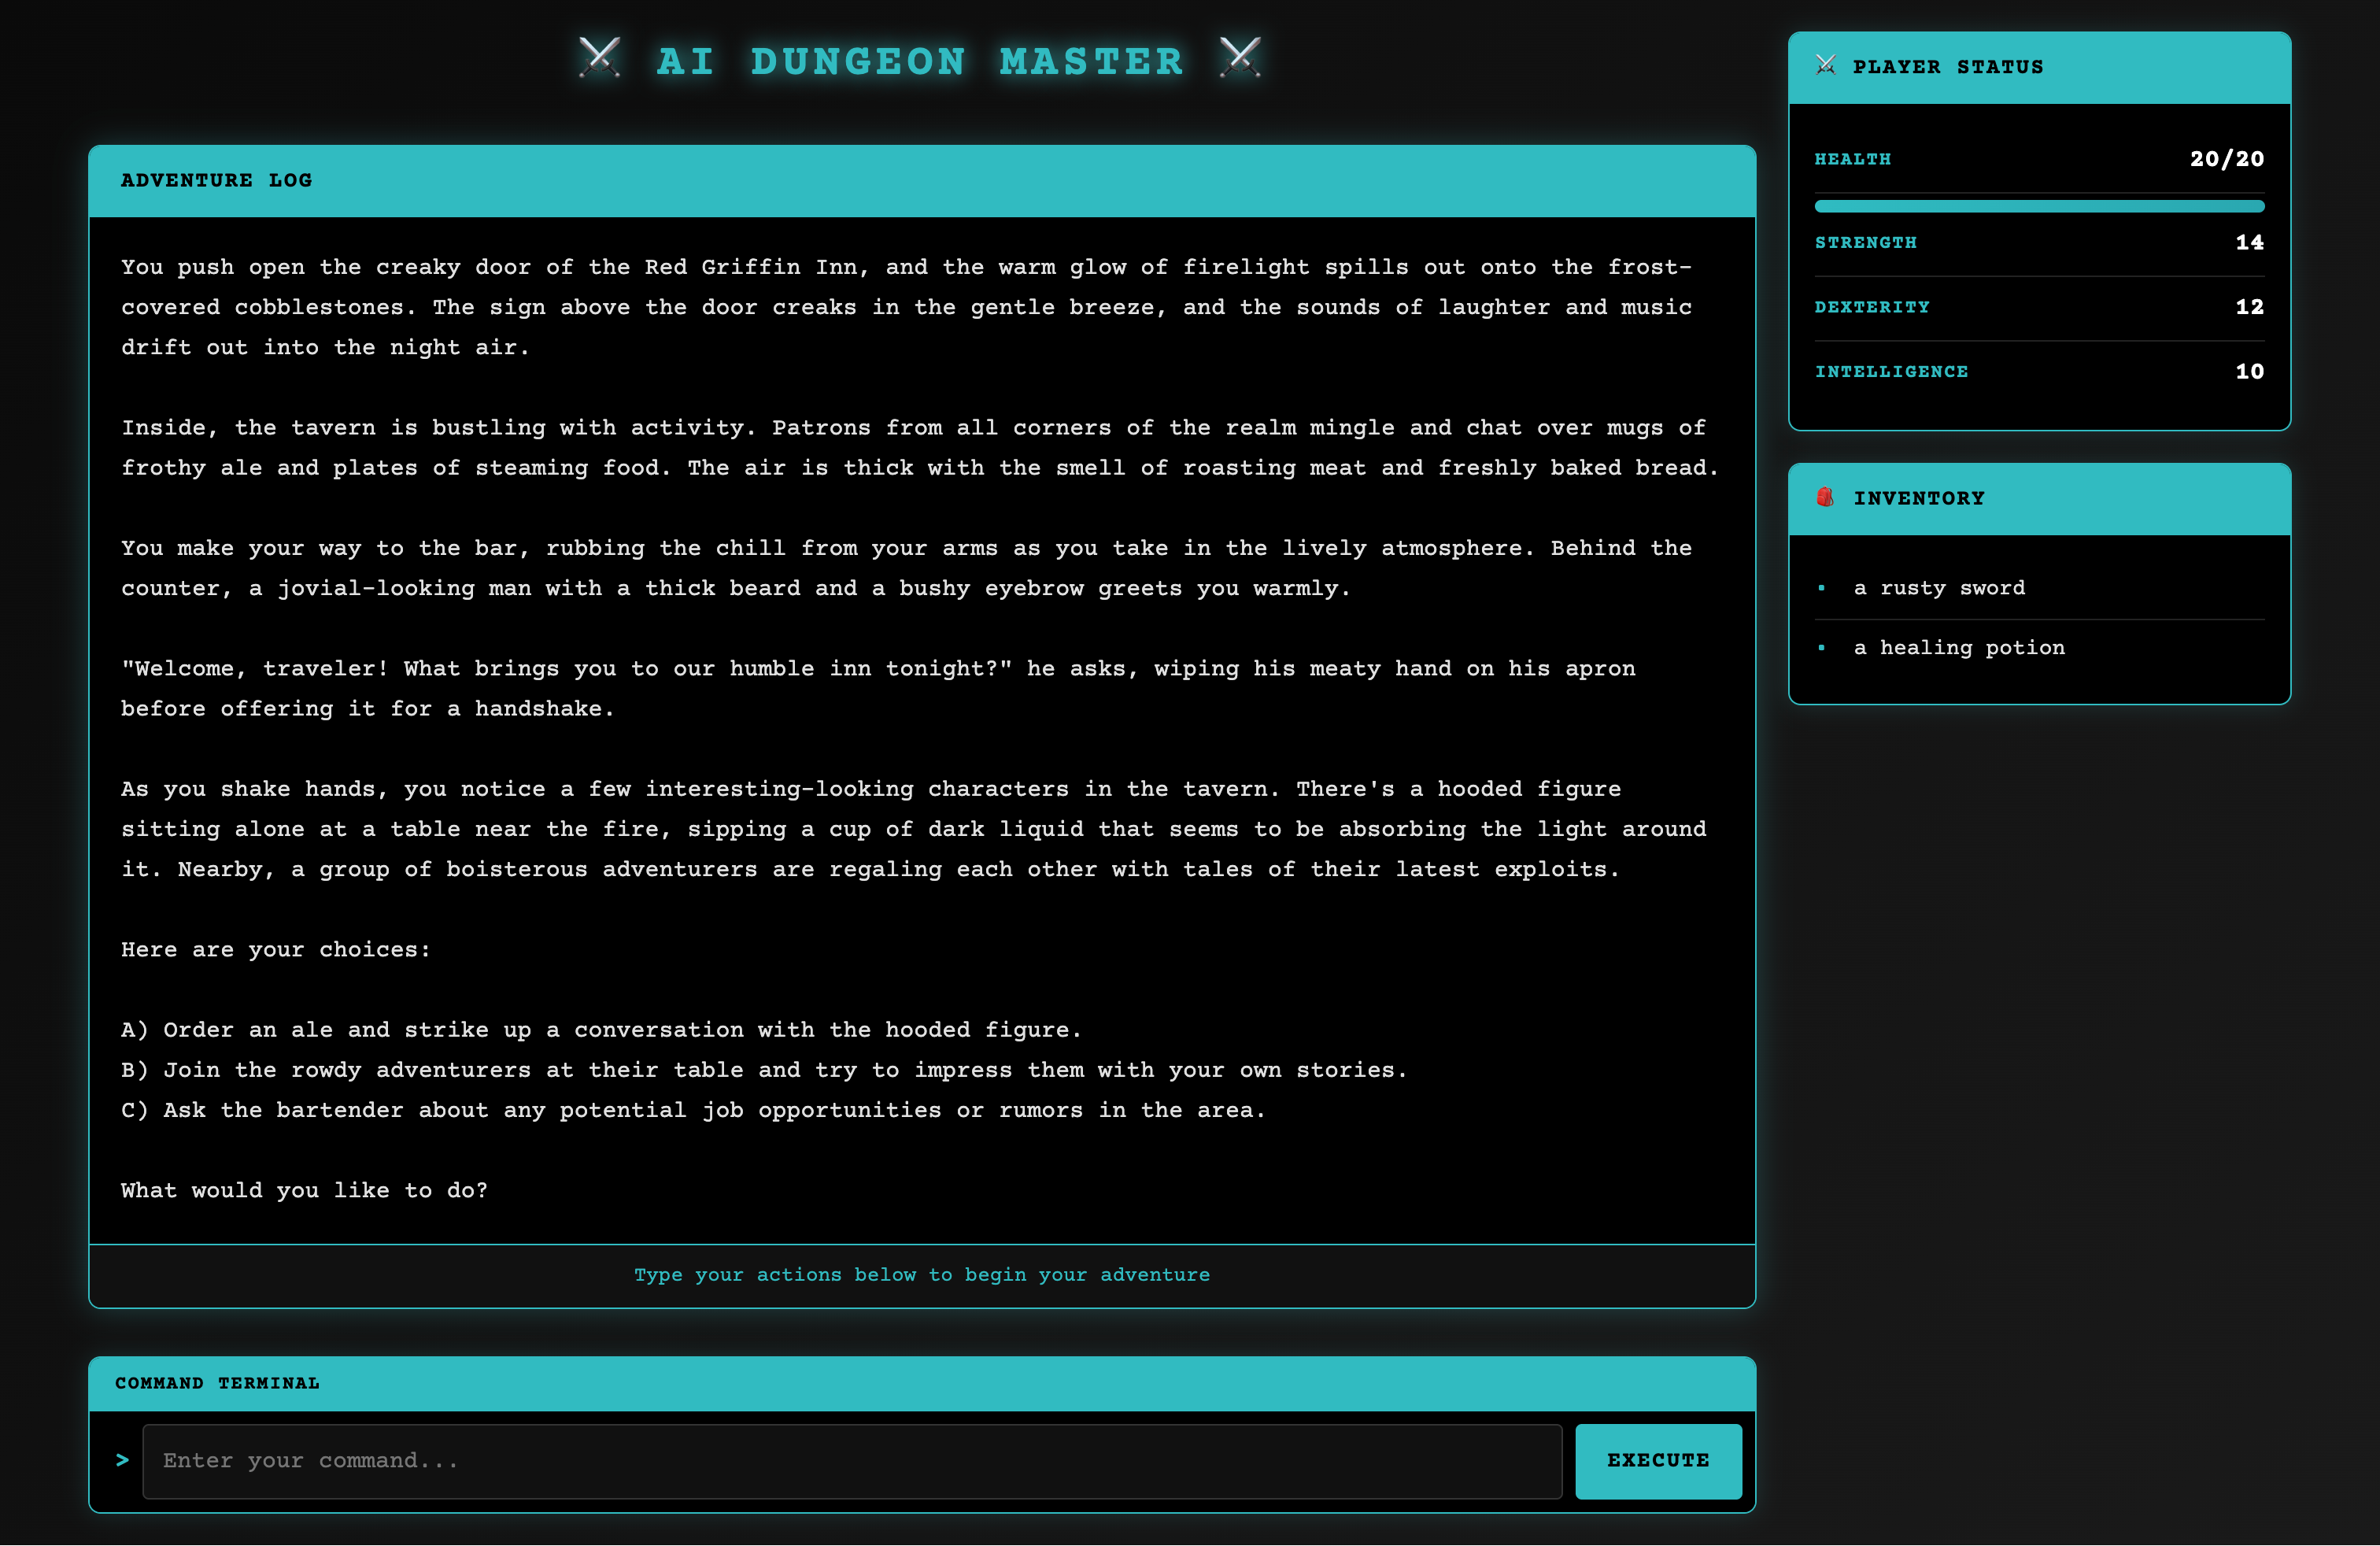Focus the Enter your command input field
This screenshot has width=2380, height=1546.
click(x=851, y=1461)
